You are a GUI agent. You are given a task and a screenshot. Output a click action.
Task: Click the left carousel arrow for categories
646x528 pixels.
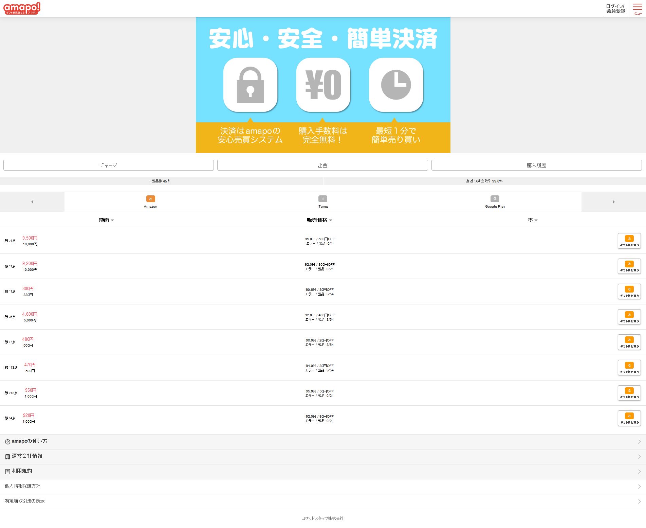tap(32, 202)
